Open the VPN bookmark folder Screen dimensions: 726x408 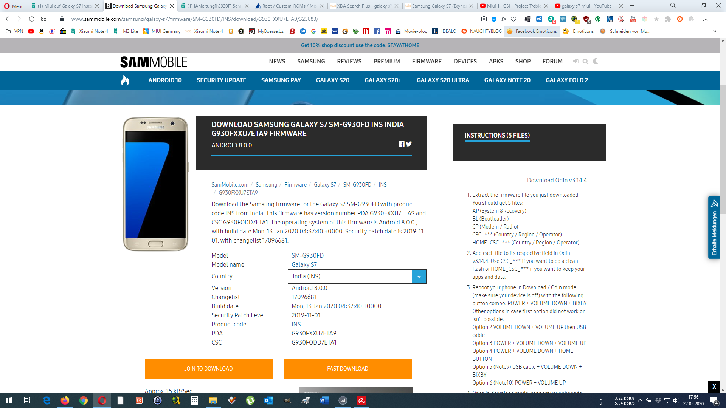point(15,31)
